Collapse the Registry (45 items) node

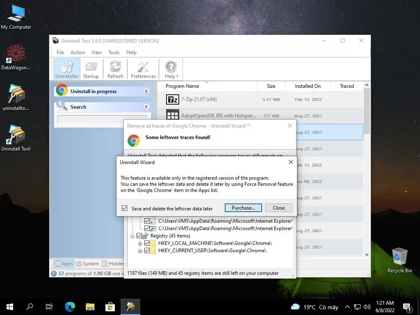click(x=132, y=236)
